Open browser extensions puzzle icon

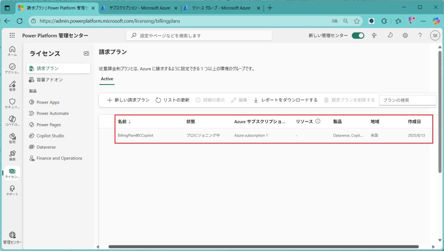[384, 21]
